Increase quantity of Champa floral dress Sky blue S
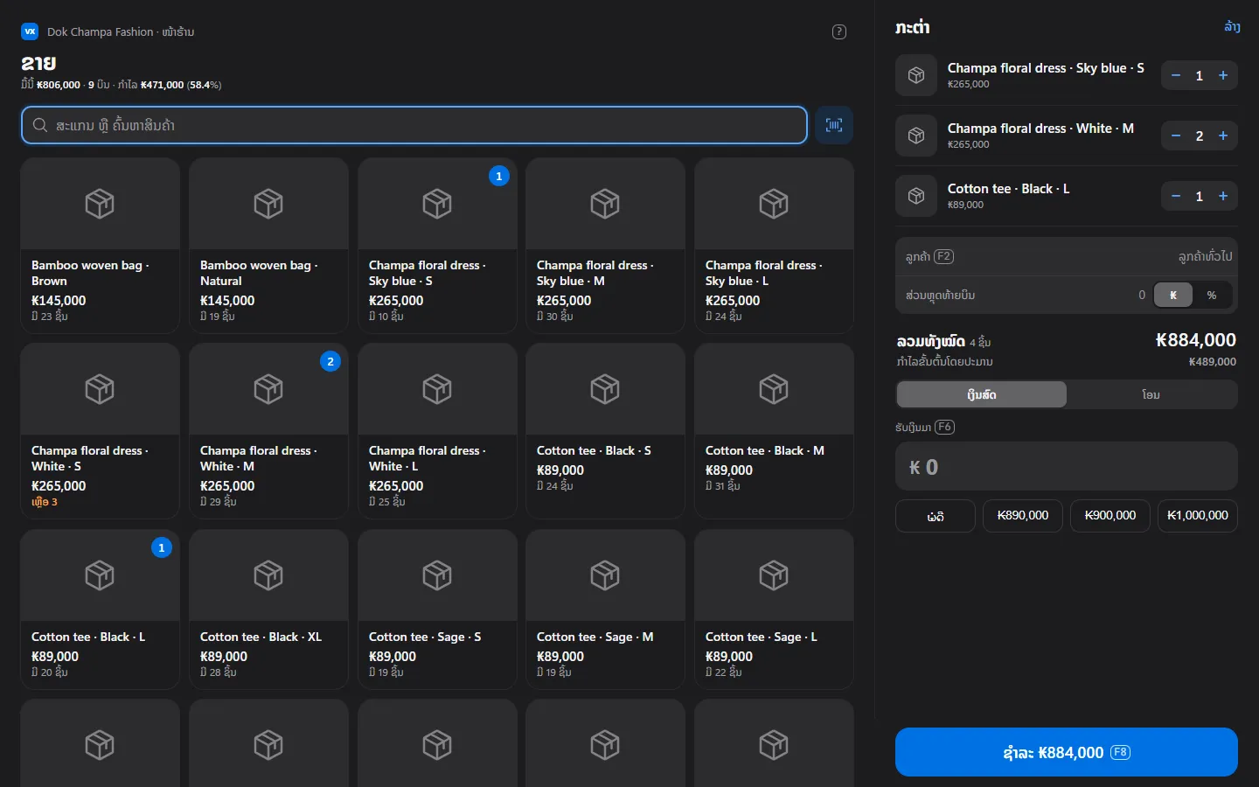This screenshot has height=787, width=1259. tap(1223, 75)
